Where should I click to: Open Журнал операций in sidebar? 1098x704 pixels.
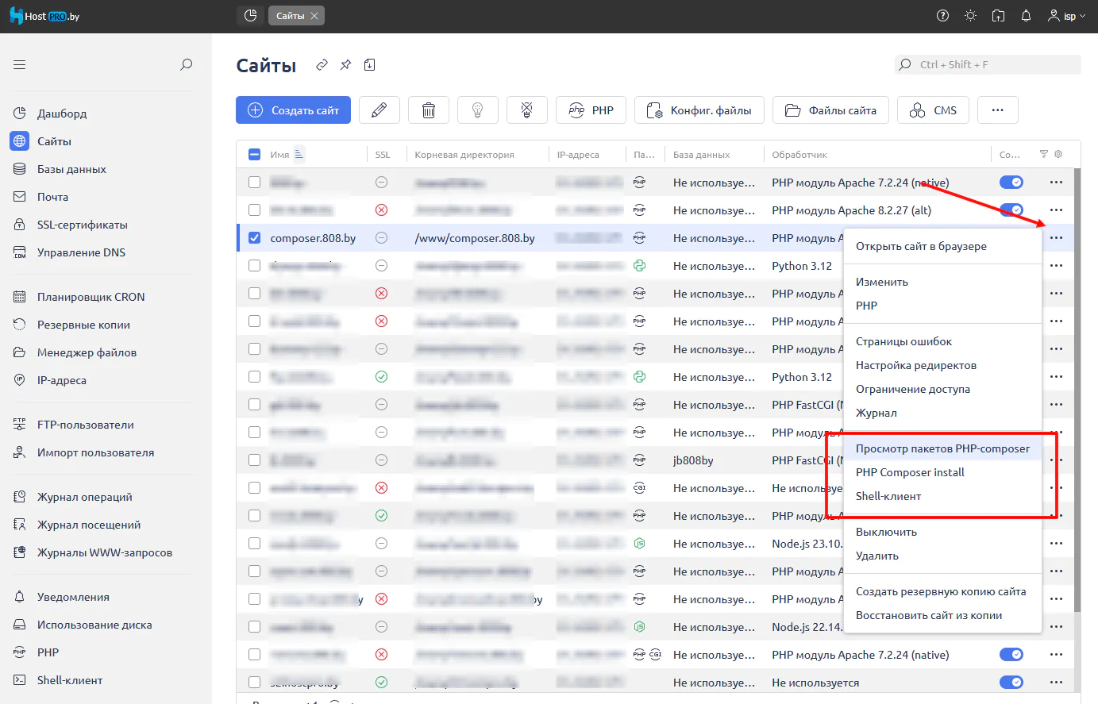coord(84,497)
